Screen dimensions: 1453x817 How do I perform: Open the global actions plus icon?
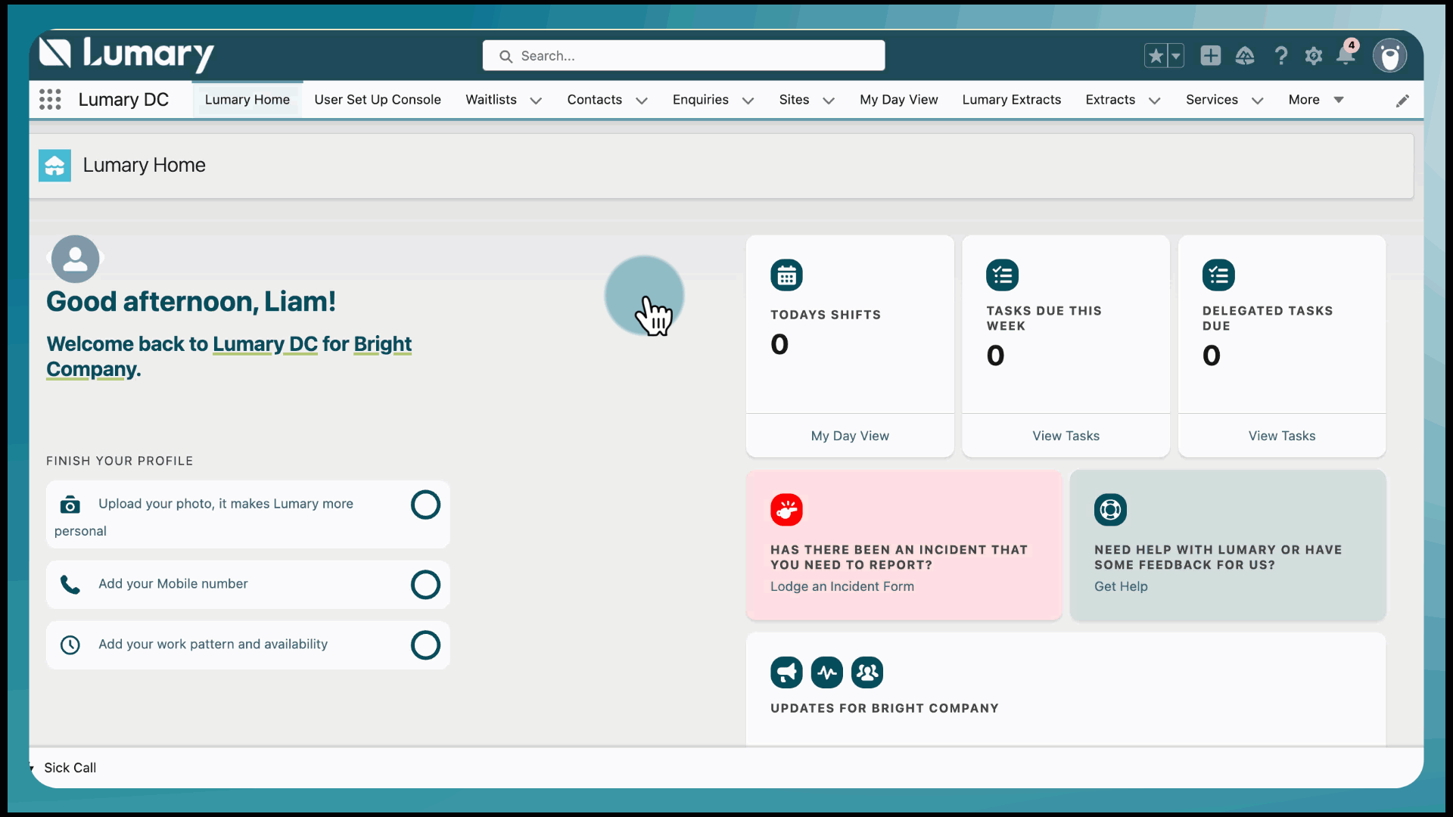click(x=1210, y=56)
